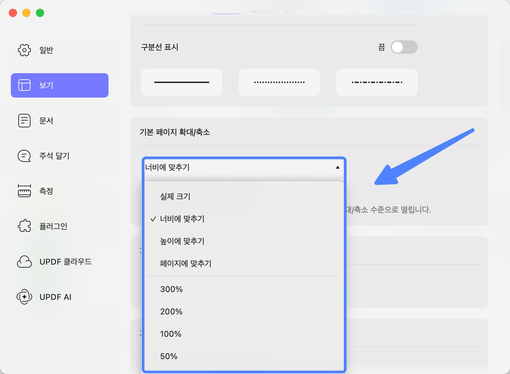Screen dimensions: 510x374
Task: Select 실제 크기 from zoom list
Action: tap(243, 196)
